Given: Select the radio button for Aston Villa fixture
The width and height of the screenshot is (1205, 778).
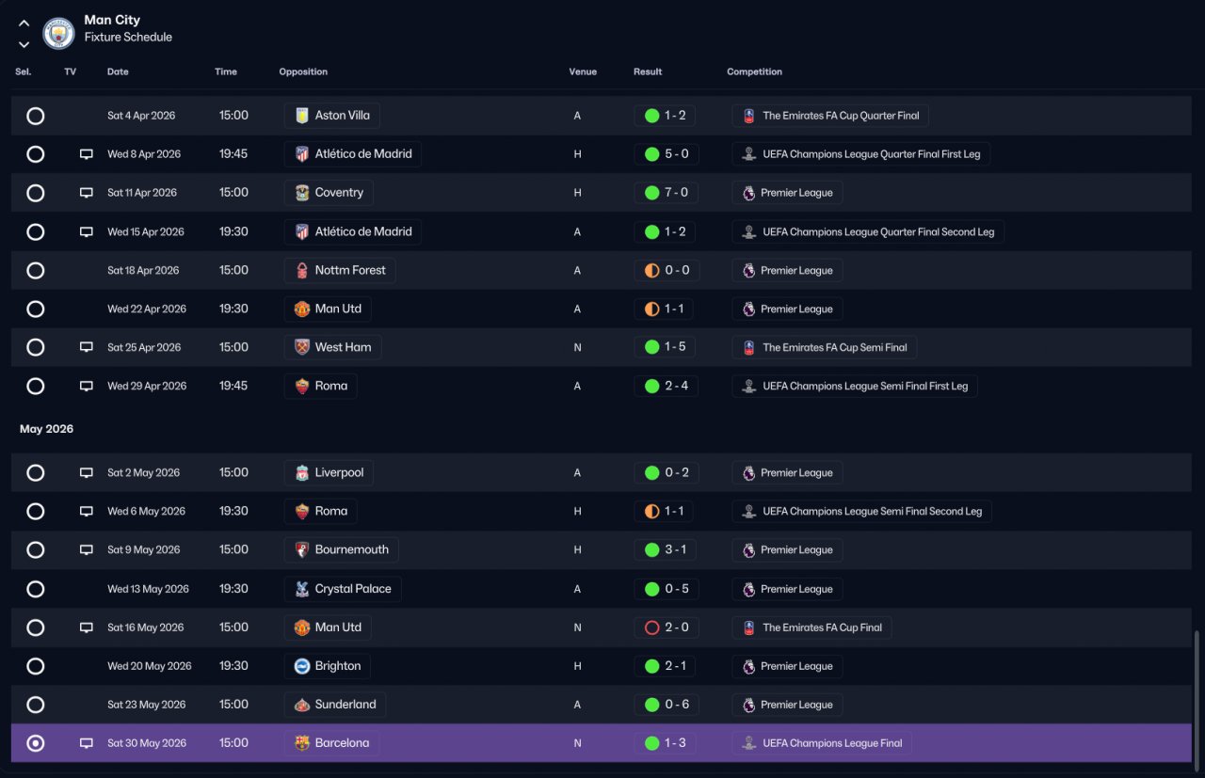Looking at the screenshot, I should pyautogui.click(x=35, y=116).
